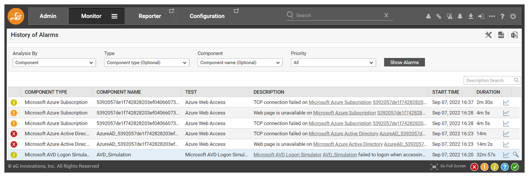The image size is (529, 177).
Task: Click the power logout icon
Action: click(x=513, y=16)
